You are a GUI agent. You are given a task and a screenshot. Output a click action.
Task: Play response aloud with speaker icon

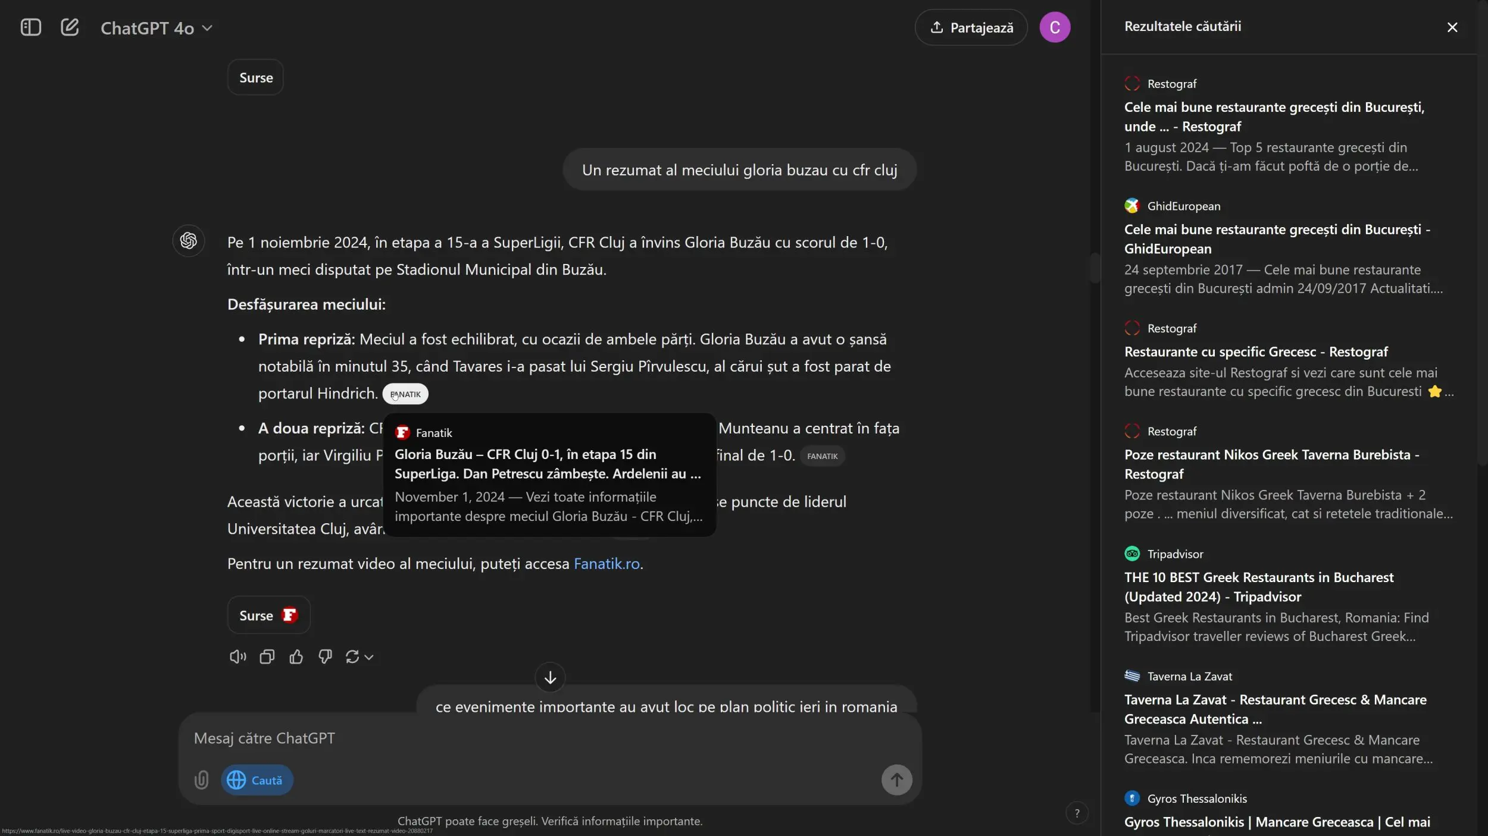237,656
